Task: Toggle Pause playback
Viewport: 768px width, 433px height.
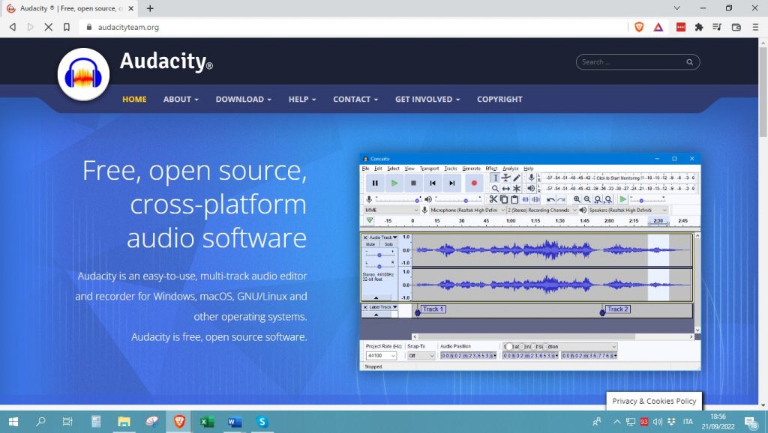Action: (x=375, y=182)
